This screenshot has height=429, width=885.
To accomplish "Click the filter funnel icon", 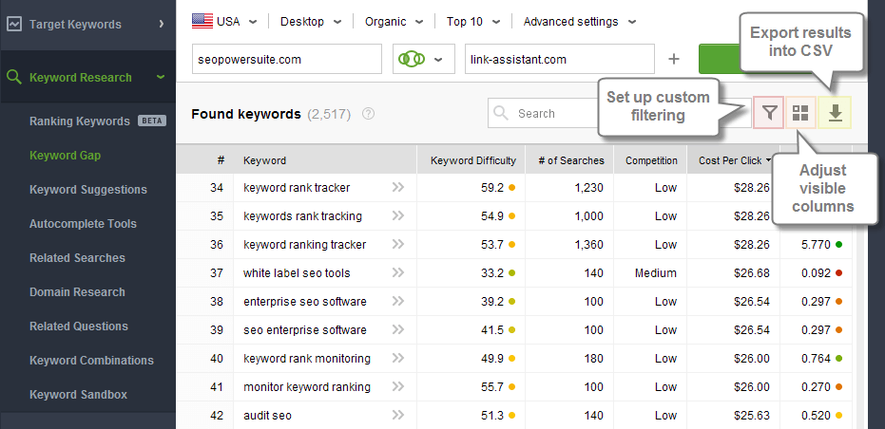I will coord(770,113).
